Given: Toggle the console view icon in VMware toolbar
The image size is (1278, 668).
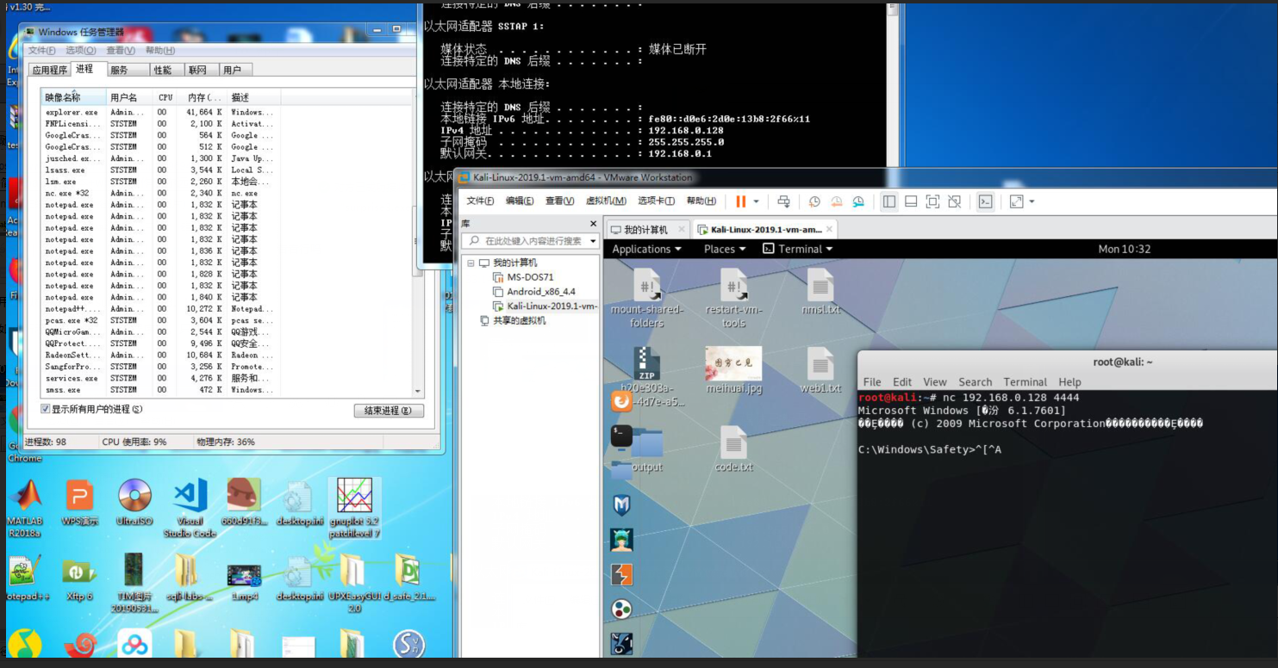Looking at the screenshot, I should click(985, 201).
